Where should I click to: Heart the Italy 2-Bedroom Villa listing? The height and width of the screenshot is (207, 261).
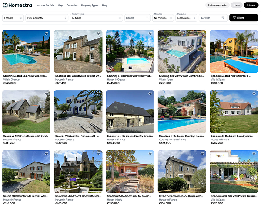point(150,154)
